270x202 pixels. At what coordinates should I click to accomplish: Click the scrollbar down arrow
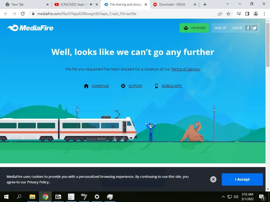tap(268, 189)
